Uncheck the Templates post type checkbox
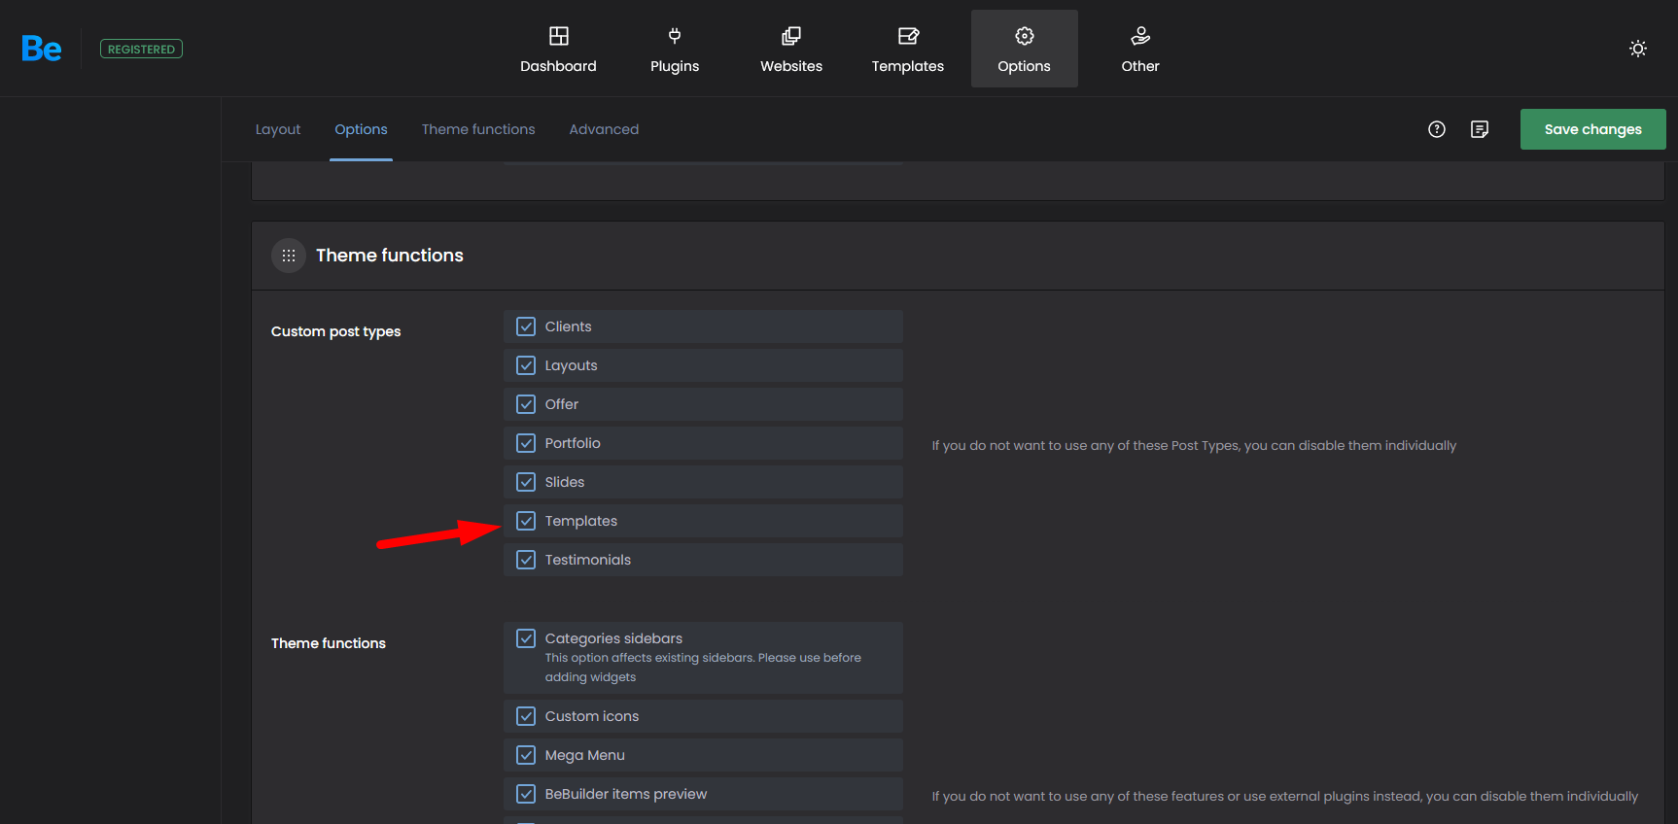The height and width of the screenshot is (824, 1678). (526, 521)
